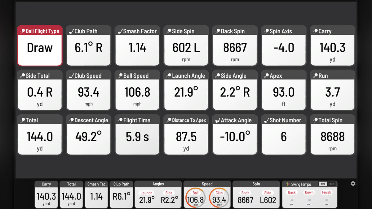372x209 pixels.
Task: Select the 93.0 apex value
Action: 284,92
